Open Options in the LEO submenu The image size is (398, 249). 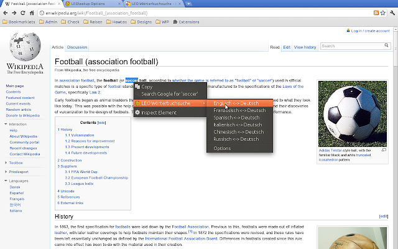(240, 148)
